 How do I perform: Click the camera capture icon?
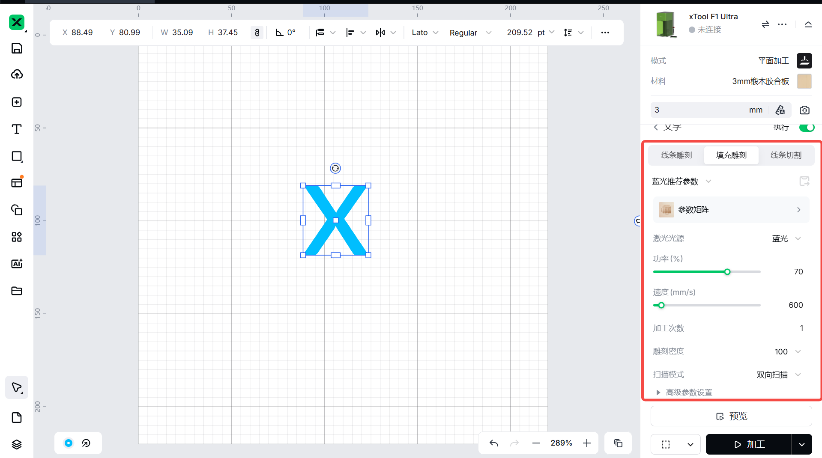[x=804, y=110]
